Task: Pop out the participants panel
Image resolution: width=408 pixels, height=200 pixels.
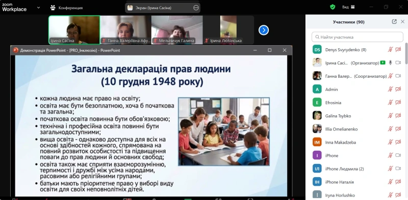Action: (394, 22)
